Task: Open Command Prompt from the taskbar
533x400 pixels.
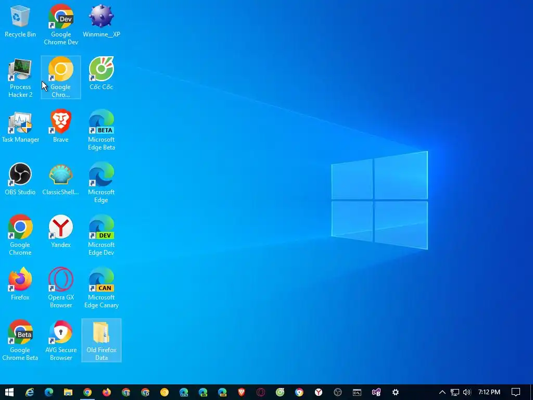Action: [357, 392]
